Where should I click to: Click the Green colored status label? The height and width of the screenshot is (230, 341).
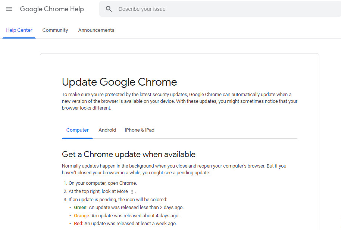tap(80, 207)
